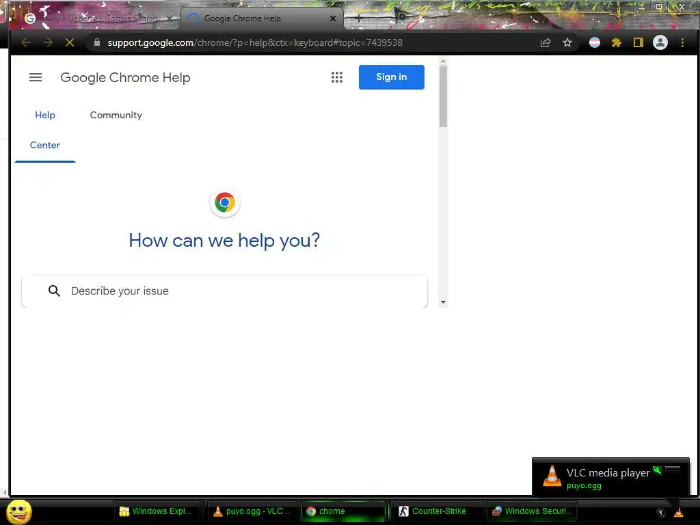Screen dimensions: 700x525
Task: Click the scrollbar down arrow
Action: coord(443,302)
